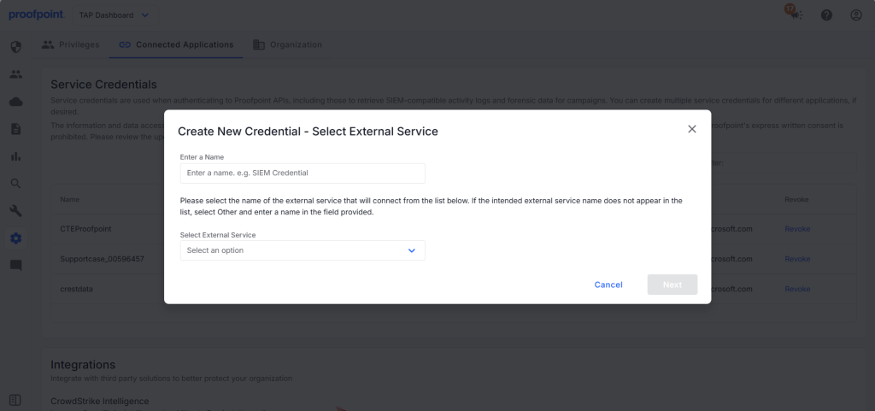Image resolution: width=875 pixels, height=411 pixels.
Task: Click the search magnifier sidebar icon
Action: [15, 184]
